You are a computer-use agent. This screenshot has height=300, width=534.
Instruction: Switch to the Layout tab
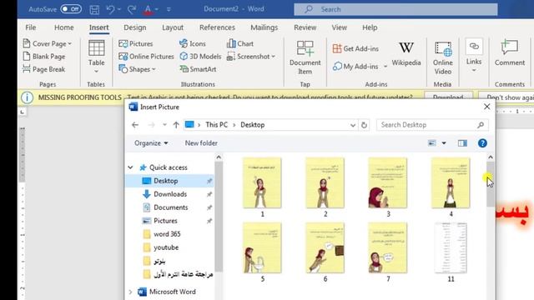tap(173, 27)
